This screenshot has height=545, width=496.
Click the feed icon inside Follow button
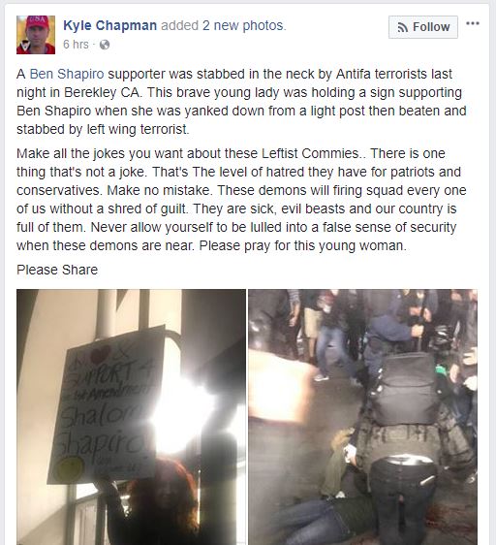[402, 27]
